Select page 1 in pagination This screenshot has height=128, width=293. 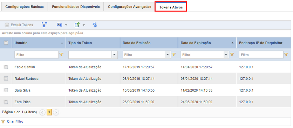[x=49, y=112]
